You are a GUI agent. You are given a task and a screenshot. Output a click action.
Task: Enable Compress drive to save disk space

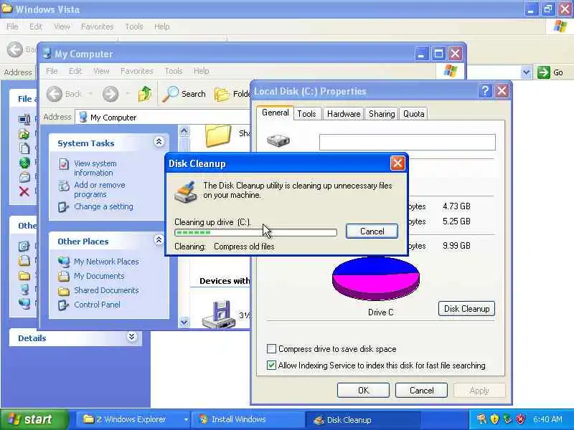click(x=271, y=348)
